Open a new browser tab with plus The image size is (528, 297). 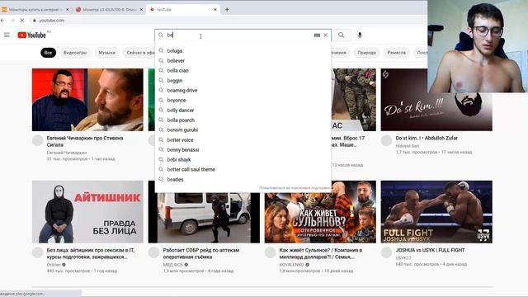227,9
